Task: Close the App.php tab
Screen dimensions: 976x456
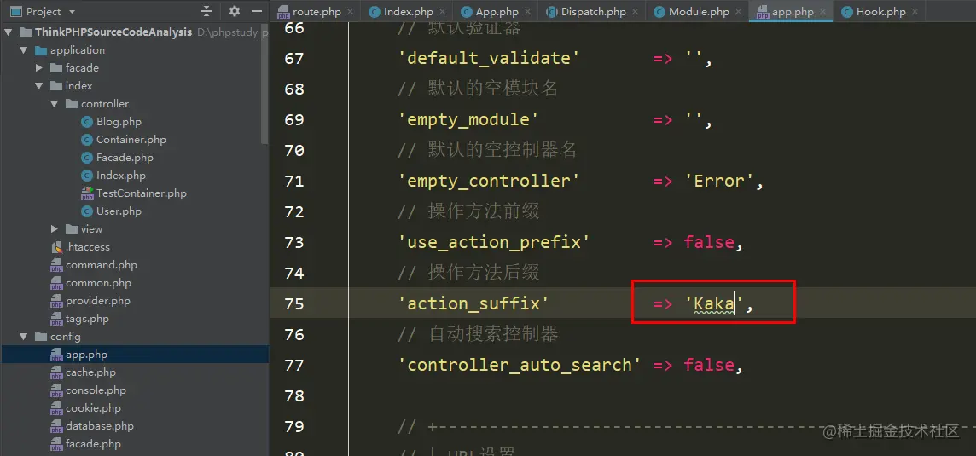Action: [x=528, y=12]
